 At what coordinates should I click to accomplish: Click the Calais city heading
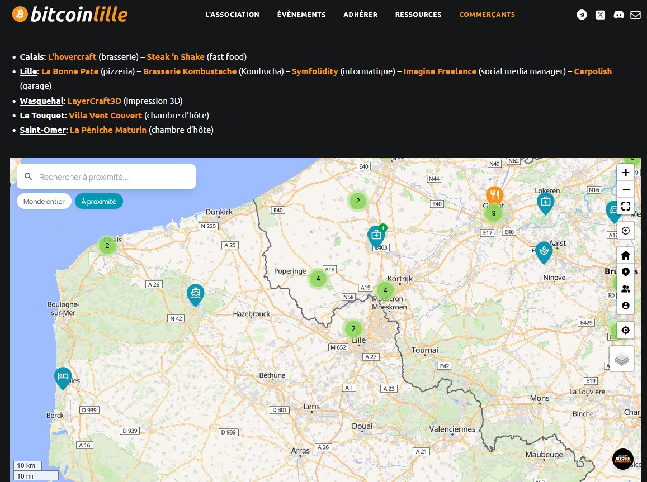click(32, 57)
